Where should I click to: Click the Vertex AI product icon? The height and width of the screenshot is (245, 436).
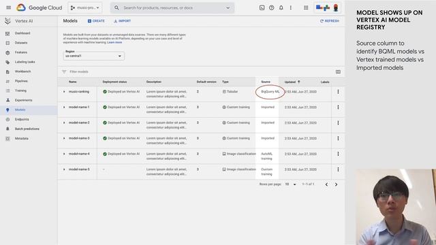click(7, 21)
